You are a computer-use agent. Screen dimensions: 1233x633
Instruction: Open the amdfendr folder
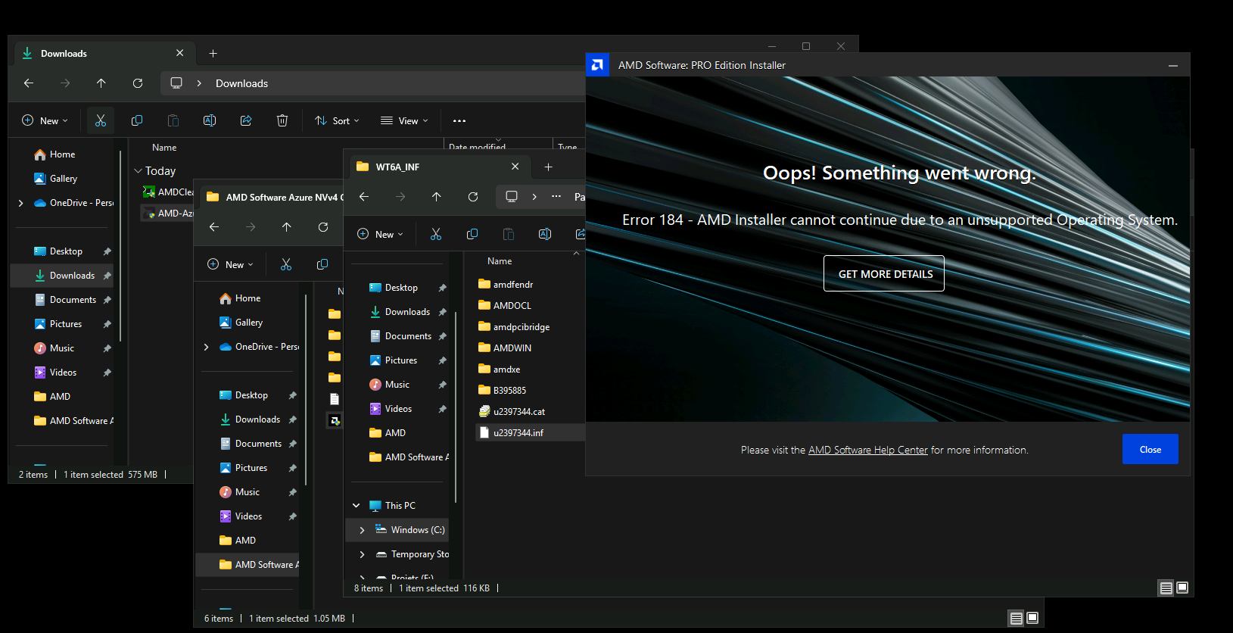[506, 285]
